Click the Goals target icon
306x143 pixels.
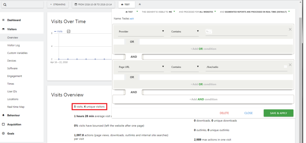(x=3, y=134)
